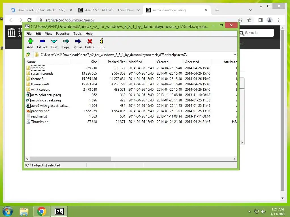Select the aero7 with glass streaks file name

click(50, 106)
